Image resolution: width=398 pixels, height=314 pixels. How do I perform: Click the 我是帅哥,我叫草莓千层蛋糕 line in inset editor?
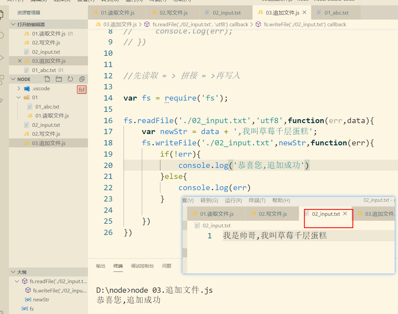click(x=275, y=236)
